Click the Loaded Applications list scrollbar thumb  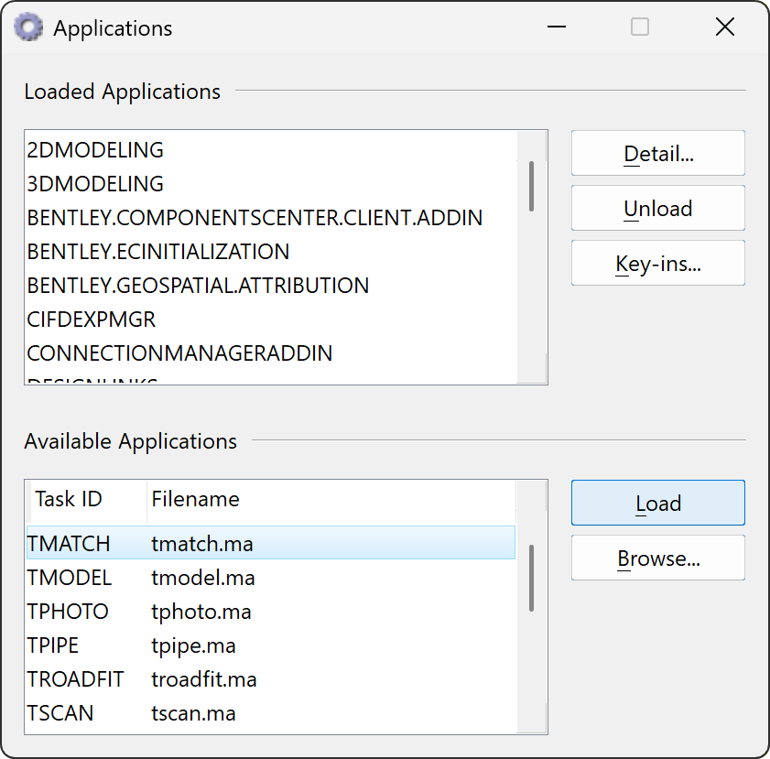(x=531, y=186)
